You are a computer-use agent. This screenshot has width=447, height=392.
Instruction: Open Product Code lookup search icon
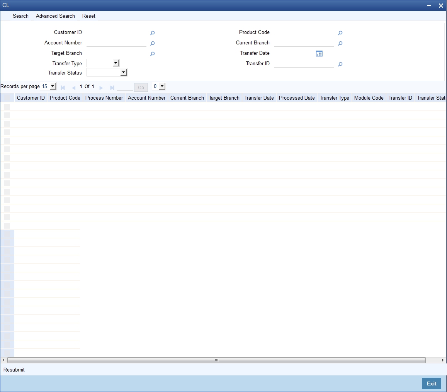click(x=340, y=33)
